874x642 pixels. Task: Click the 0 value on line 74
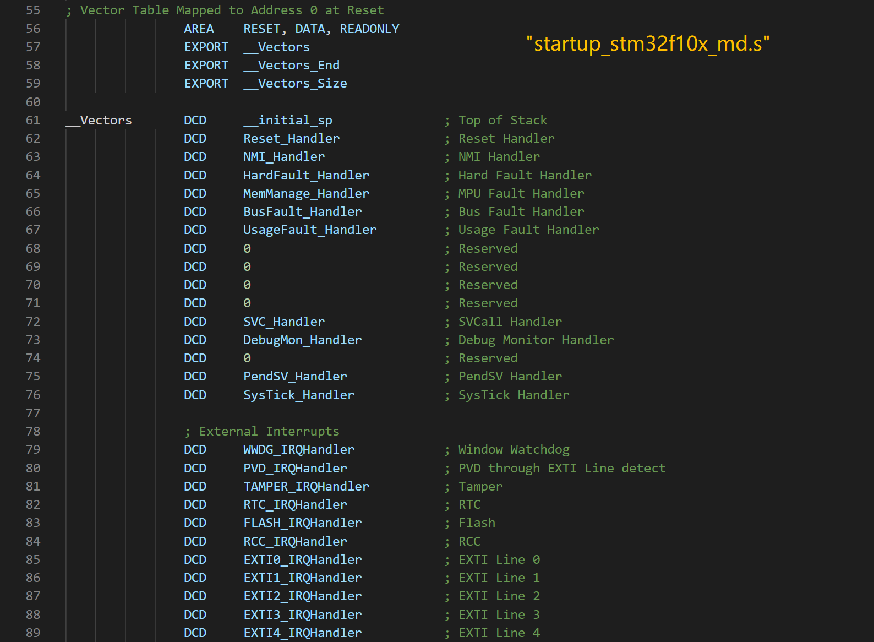click(x=247, y=358)
